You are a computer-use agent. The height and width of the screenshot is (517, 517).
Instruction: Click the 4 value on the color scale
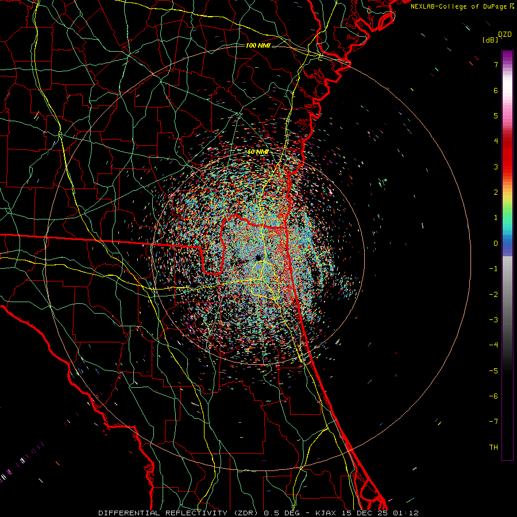496,141
